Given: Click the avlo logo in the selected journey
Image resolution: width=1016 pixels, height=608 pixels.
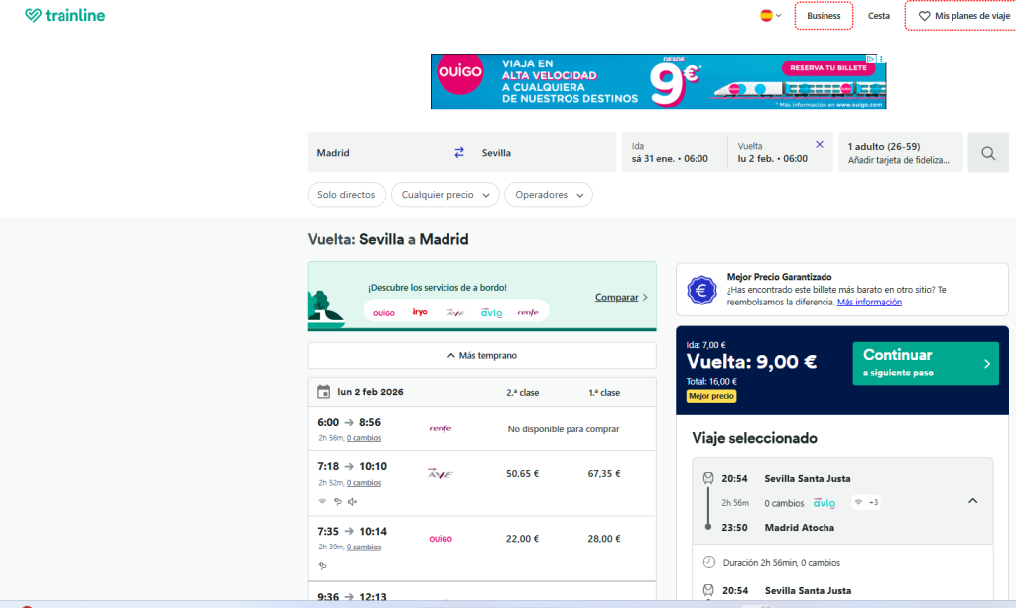Looking at the screenshot, I should pyautogui.click(x=824, y=502).
